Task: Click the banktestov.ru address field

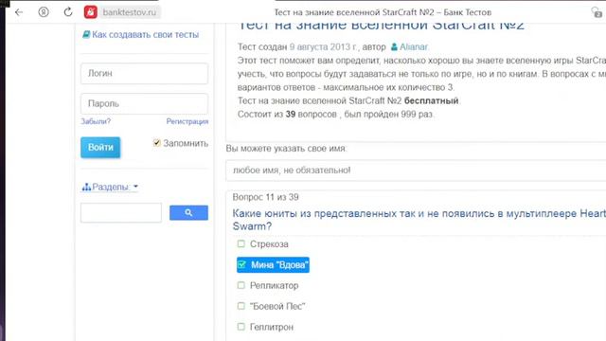Action: coord(130,12)
